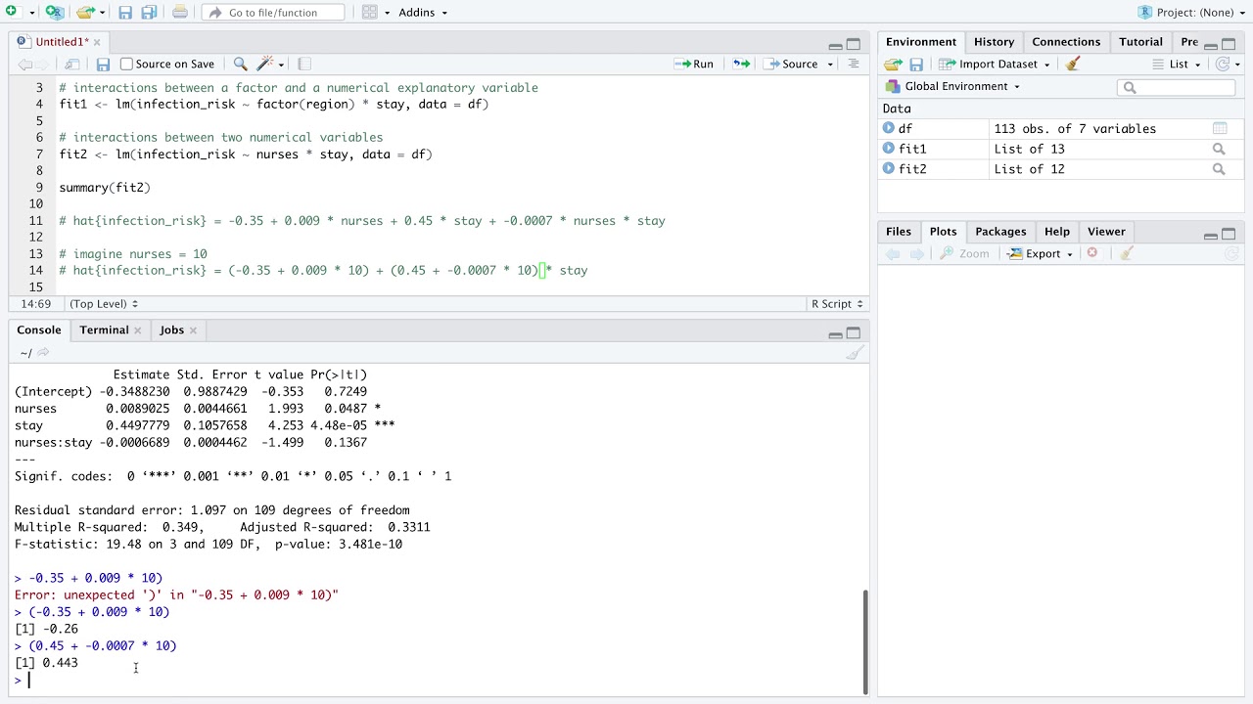Select the Console tab
Image resolution: width=1253 pixels, height=704 pixels.
tap(39, 330)
